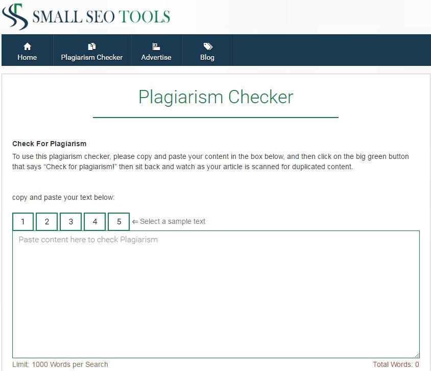Image resolution: width=431 pixels, height=371 pixels.
Task: Click the left arrow beside sample text label
Action: pyautogui.click(x=136, y=221)
